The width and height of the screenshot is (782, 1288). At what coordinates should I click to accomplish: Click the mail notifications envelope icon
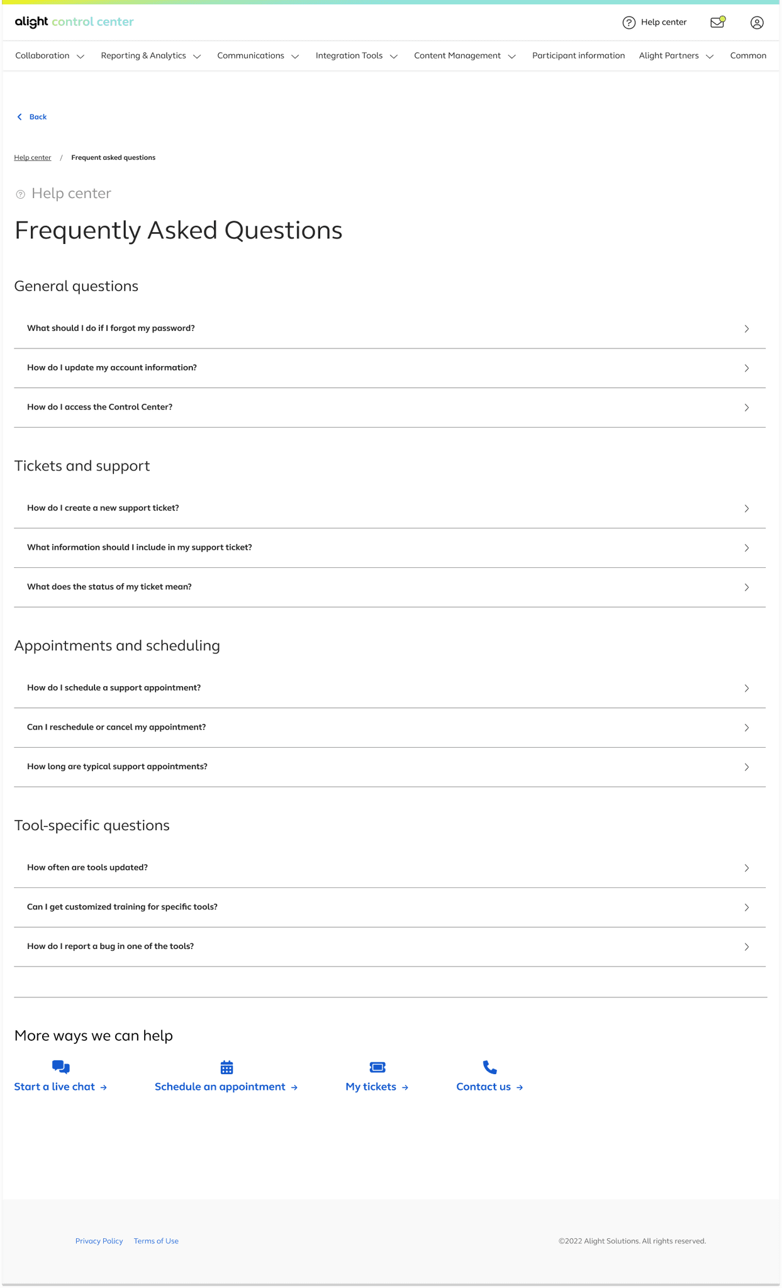717,23
